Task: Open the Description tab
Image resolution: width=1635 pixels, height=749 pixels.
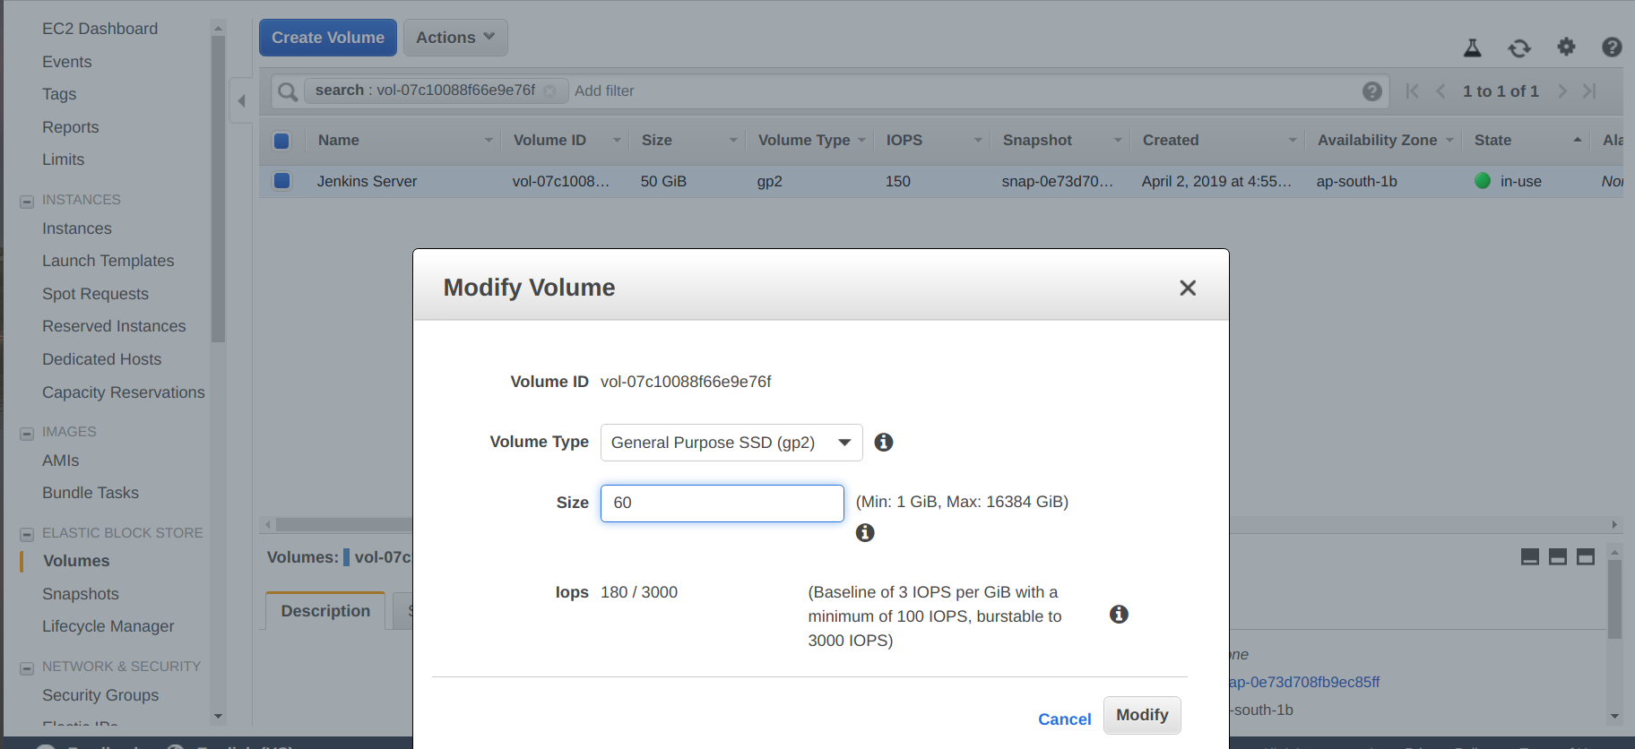Action: coord(325,611)
